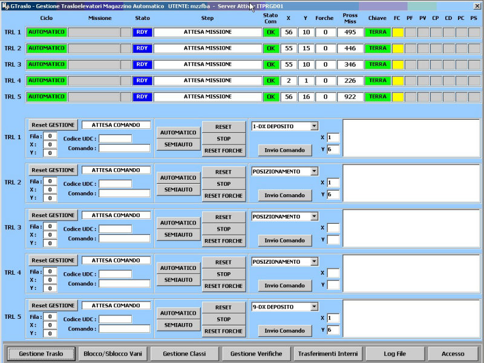This screenshot has height=363, width=484.
Task: Click the GTraslo app icon in title bar
Action: point(5,5)
